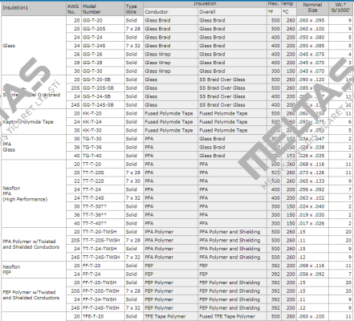Select the GG-T-24-SB model number
The image size is (354, 321).
96,96
